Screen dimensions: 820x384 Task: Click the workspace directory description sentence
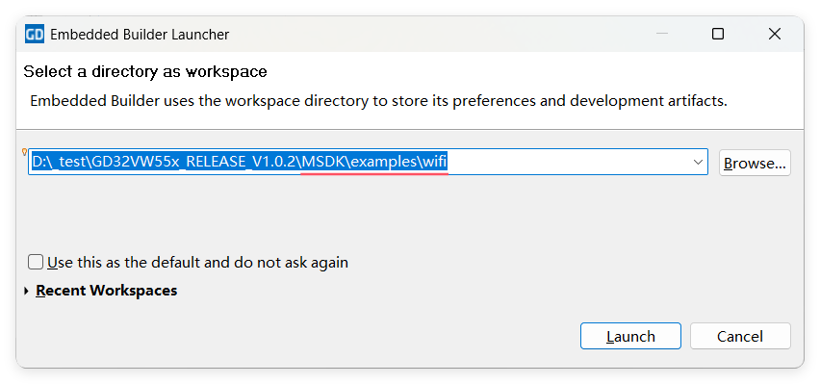(378, 101)
